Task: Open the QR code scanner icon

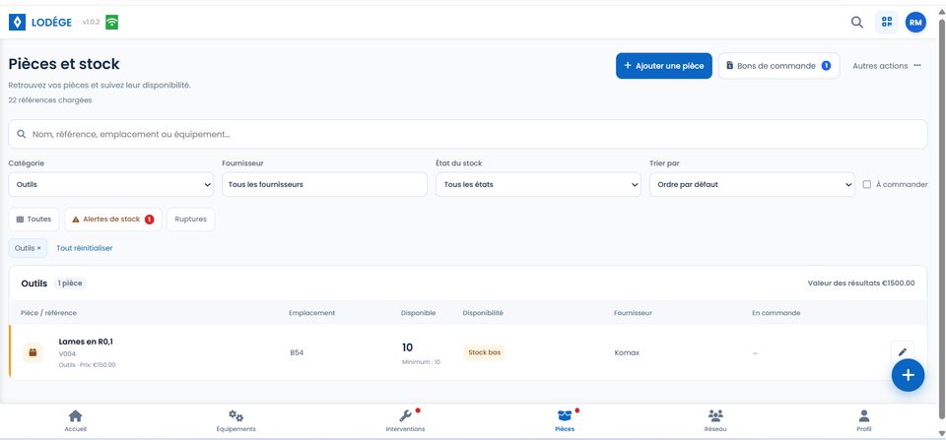Action: pos(886,23)
